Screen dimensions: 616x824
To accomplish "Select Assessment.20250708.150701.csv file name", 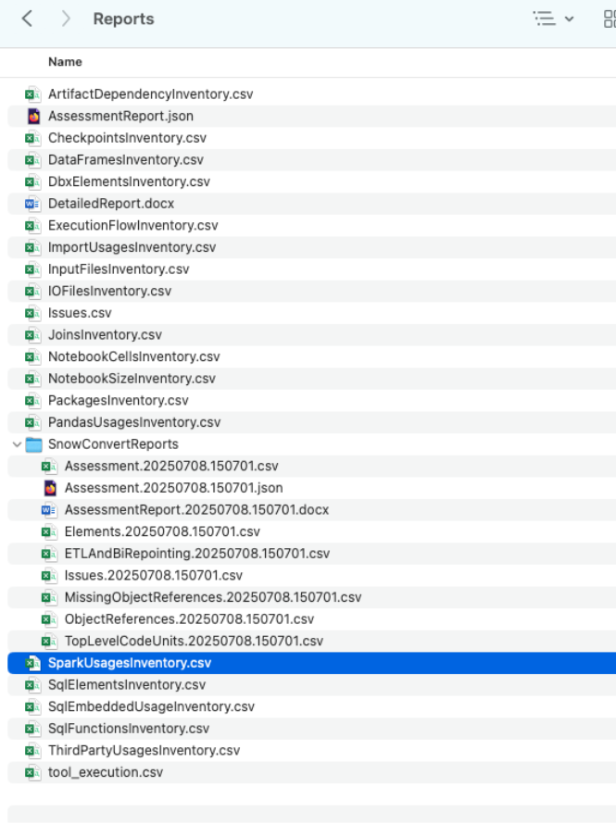I will [171, 467].
